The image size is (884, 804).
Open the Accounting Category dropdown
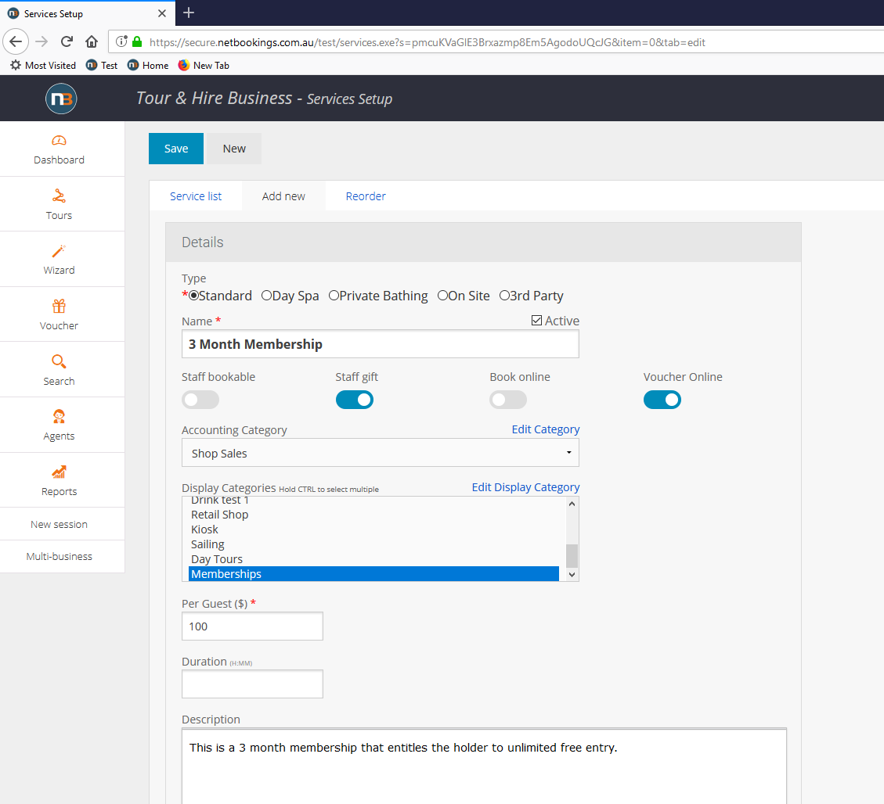click(x=381, y=453)
